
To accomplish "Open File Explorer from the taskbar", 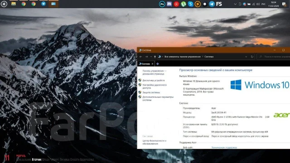I will tap(14, 4).
